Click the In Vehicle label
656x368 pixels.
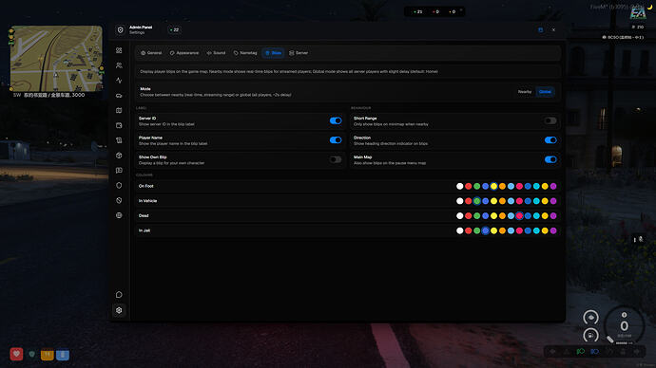click(147, 201)
